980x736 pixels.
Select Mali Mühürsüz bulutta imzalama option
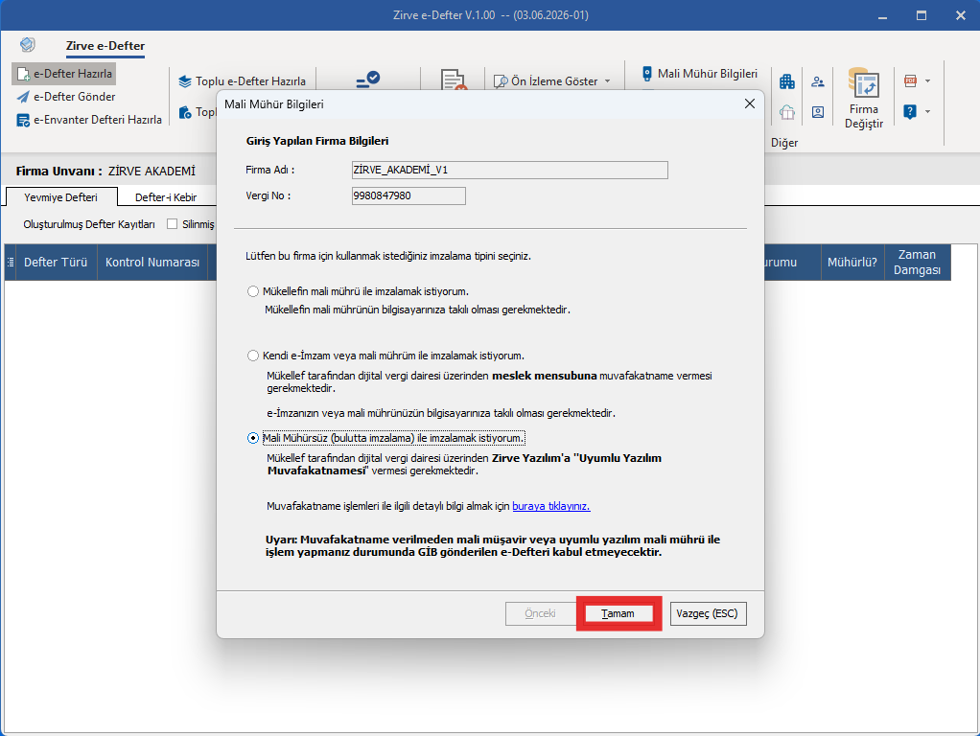[252, 438]
